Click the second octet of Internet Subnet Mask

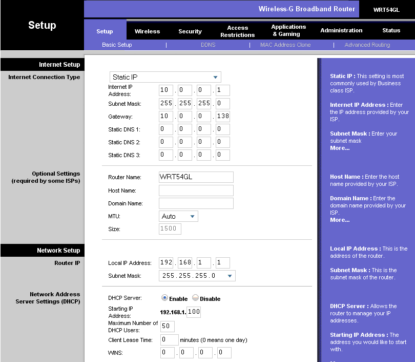click(185, 103)
